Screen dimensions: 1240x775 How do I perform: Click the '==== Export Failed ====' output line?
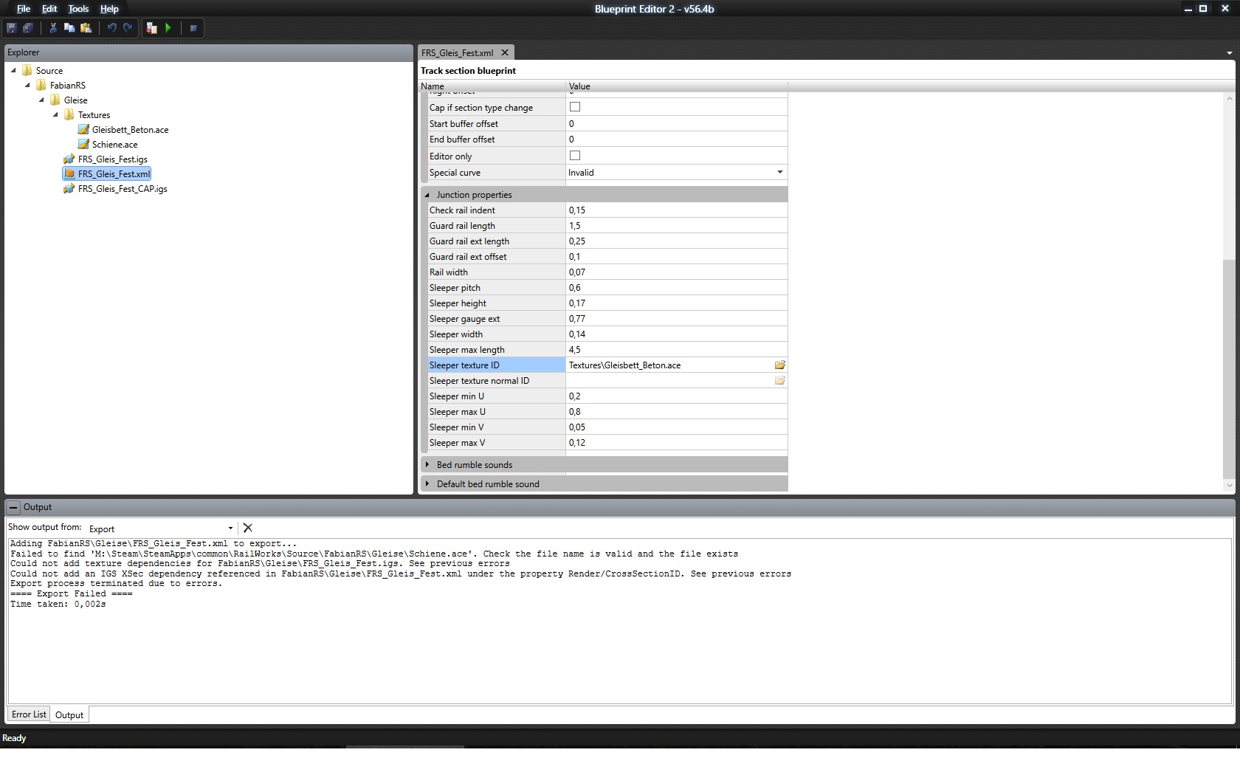click(72, 594)
